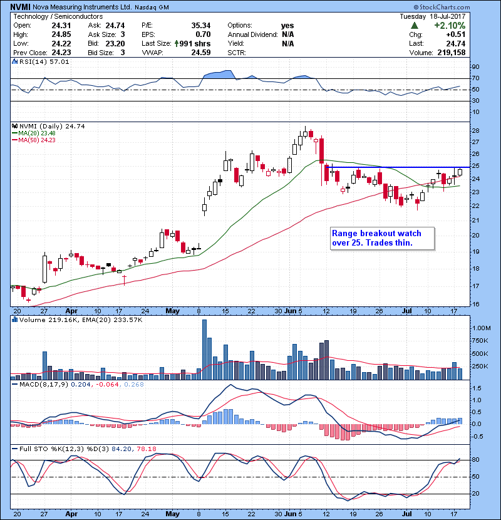
Task: Click the SCTR label
Action: tap(236, 53)
